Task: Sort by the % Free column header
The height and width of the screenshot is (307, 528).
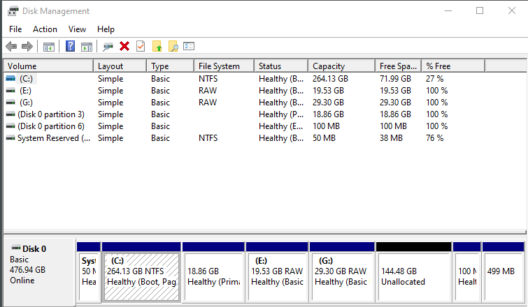Action: 454,66
